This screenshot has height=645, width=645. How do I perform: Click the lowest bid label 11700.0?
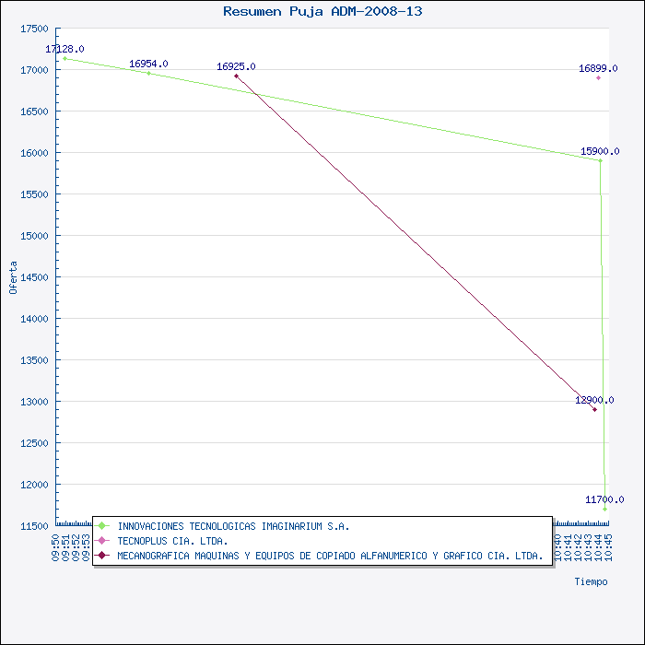point(604,499)
